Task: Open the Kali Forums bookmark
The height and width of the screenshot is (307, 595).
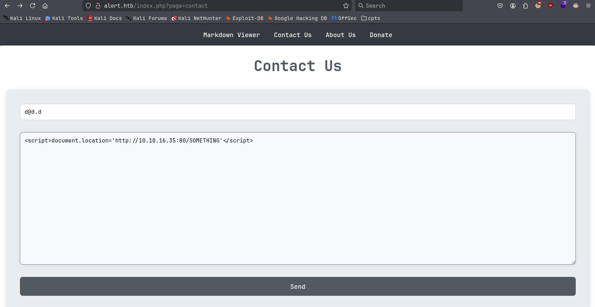Action: click(147, 18)
